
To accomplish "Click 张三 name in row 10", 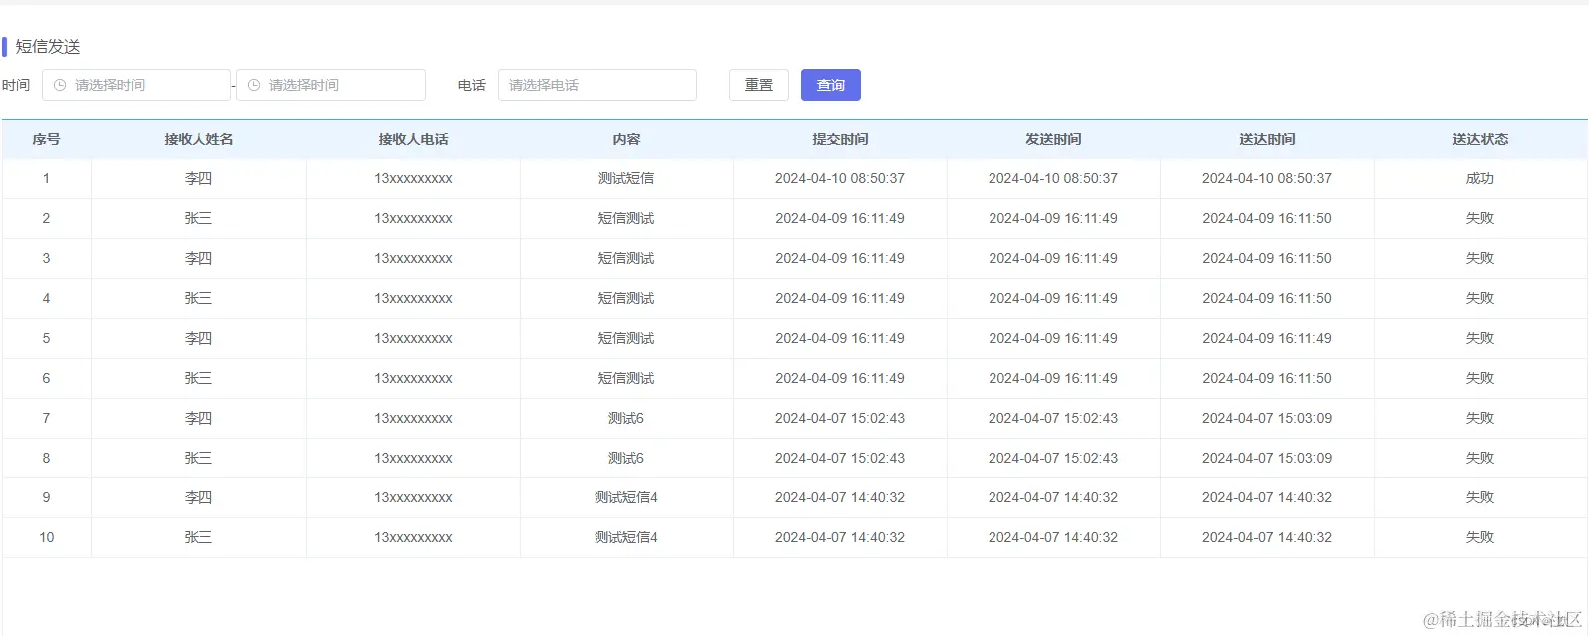I will [x=199, y=537].
